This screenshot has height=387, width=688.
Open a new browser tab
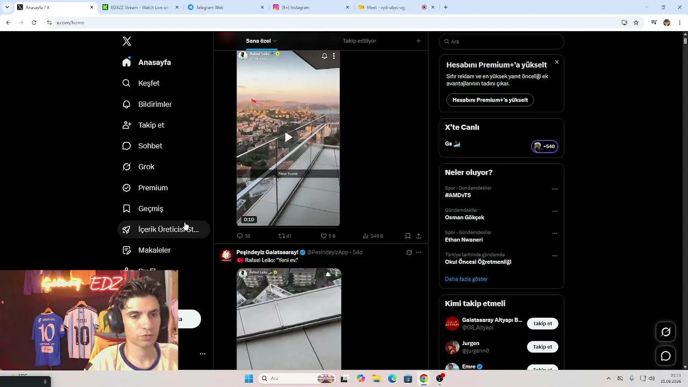pyautogui.click(x=446, y=8)
